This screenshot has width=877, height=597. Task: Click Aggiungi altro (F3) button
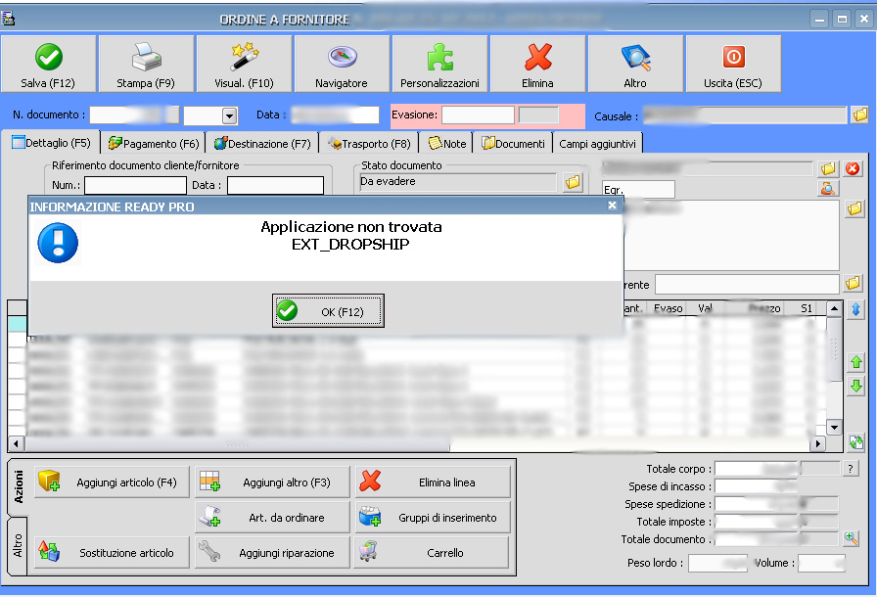coord(272,482)
